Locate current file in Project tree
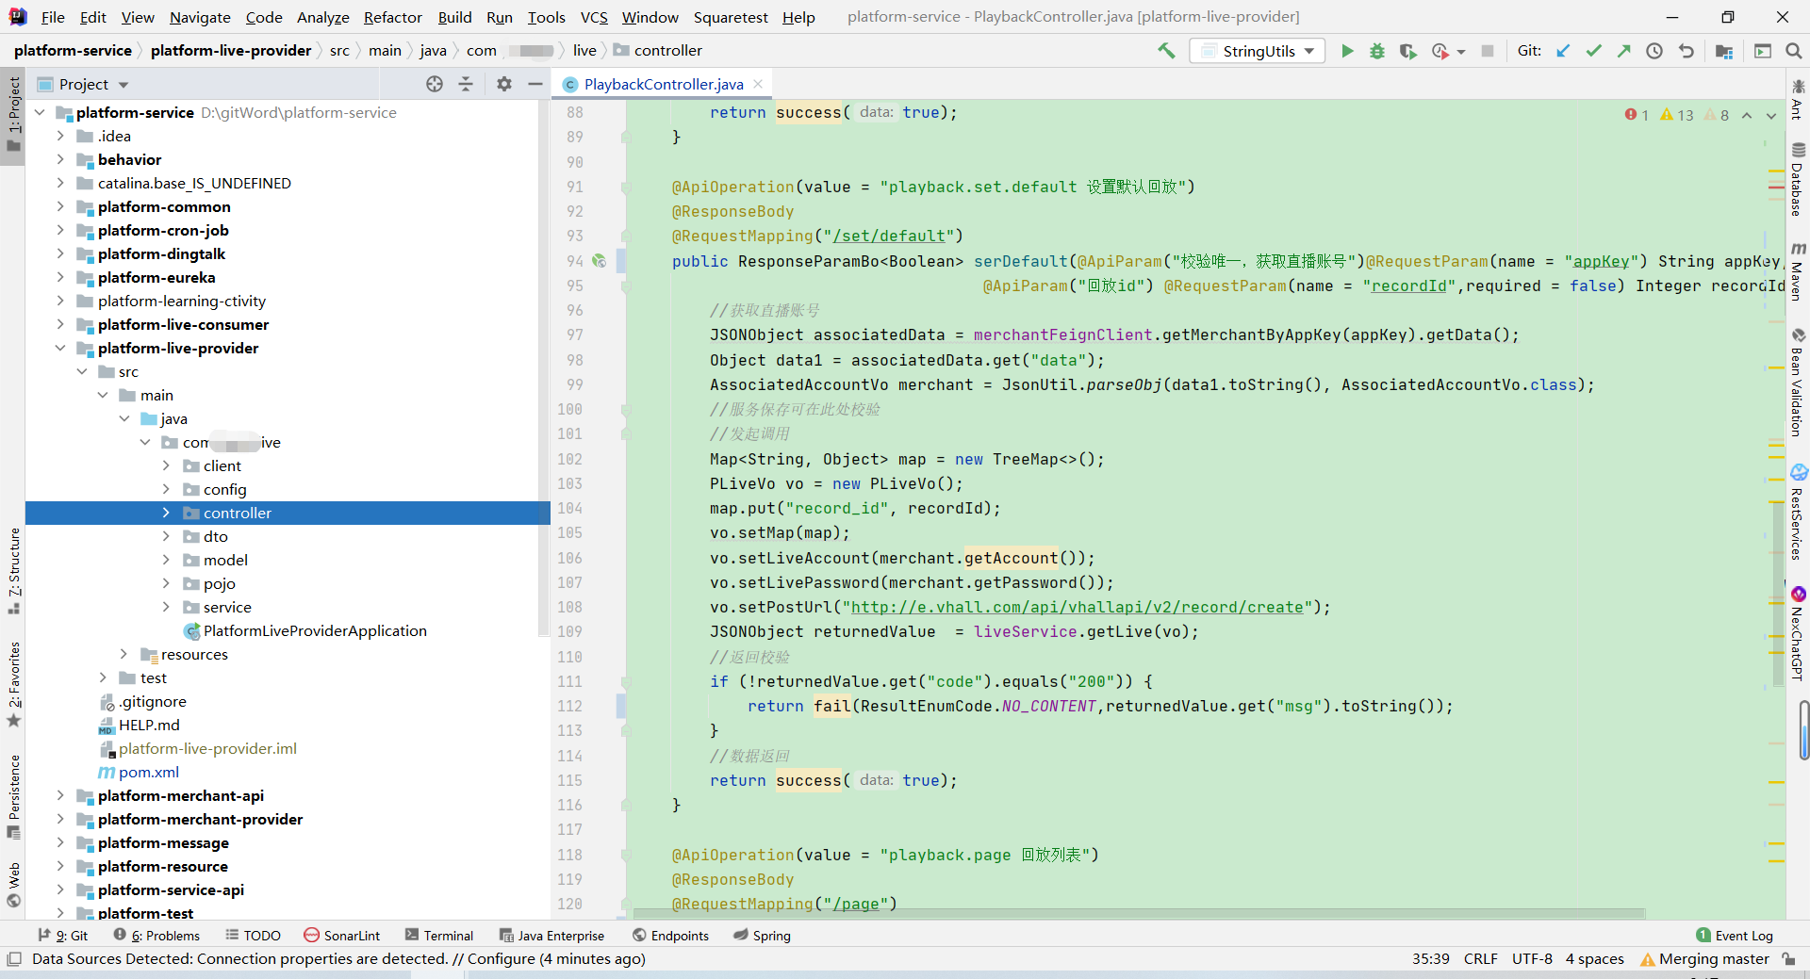The image size is (1810, 979). point(435,84)
